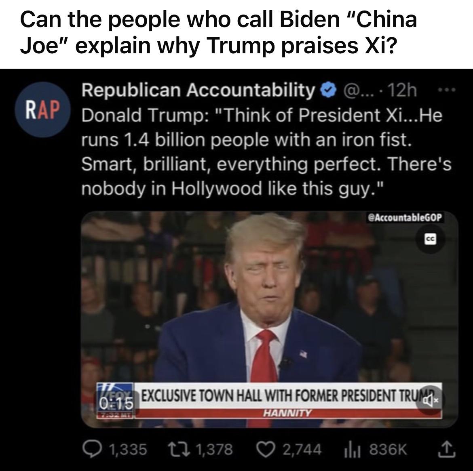Toggle closed captions CC button
Screen dimensions: 473x471
[x=430, y=240]
